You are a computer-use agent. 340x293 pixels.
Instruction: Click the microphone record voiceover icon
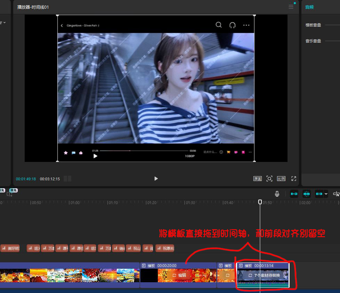tap(277, 194)
